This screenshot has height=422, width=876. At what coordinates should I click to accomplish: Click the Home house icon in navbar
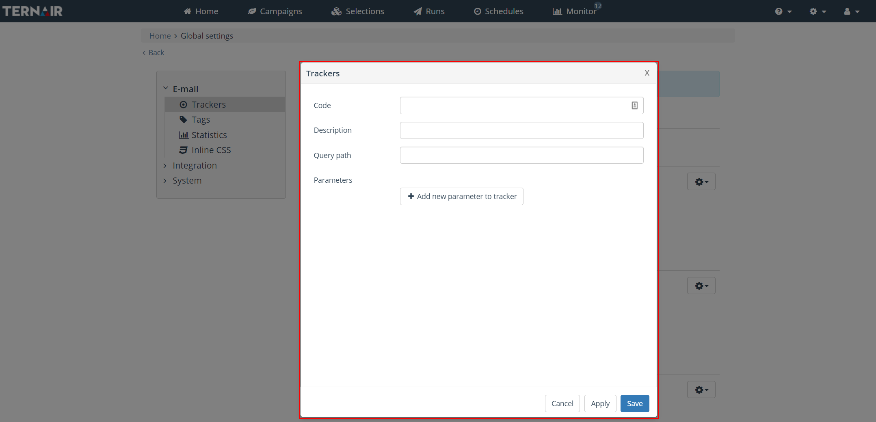point(188,11)
